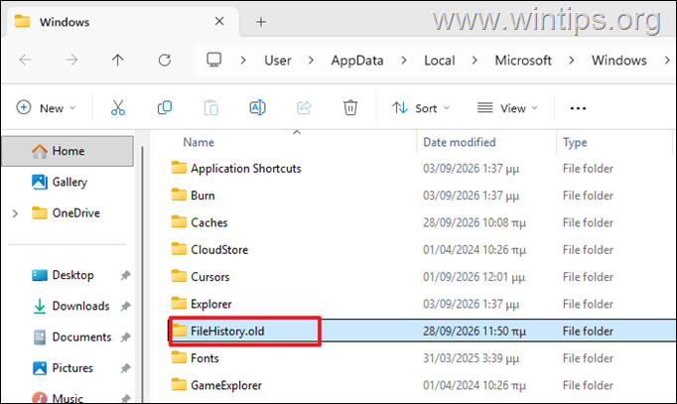677x404 pixels.
Task: Sort by the Name column header
Action: (199, 142)
